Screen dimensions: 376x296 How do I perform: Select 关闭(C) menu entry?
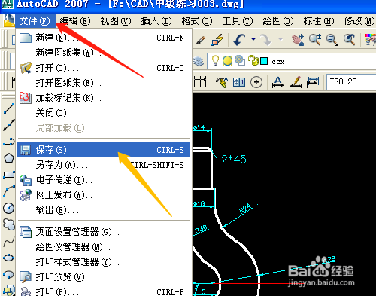(x=104, y=113)
